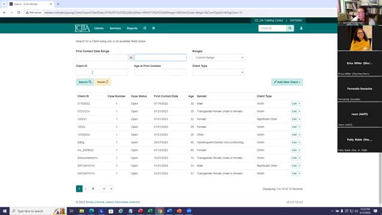382x215 pixels.
Task: Click client ID SAT2401011v in the table
Action: [x=86, y=174]
